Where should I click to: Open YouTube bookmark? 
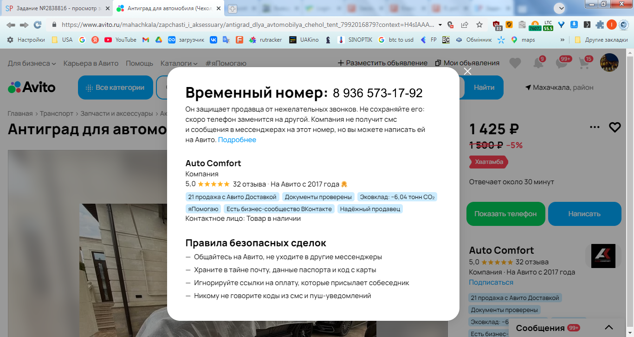[121, 40]
